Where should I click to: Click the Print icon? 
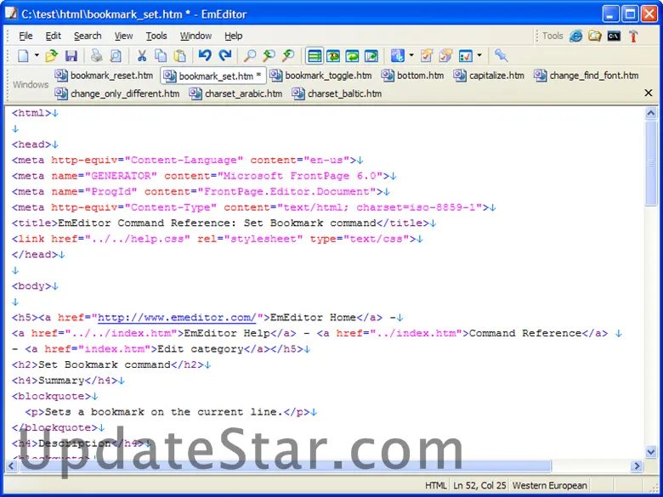97,56
